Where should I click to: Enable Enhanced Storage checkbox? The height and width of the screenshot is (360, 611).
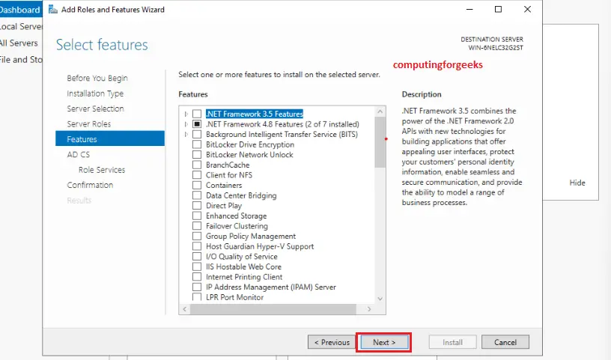197,216
